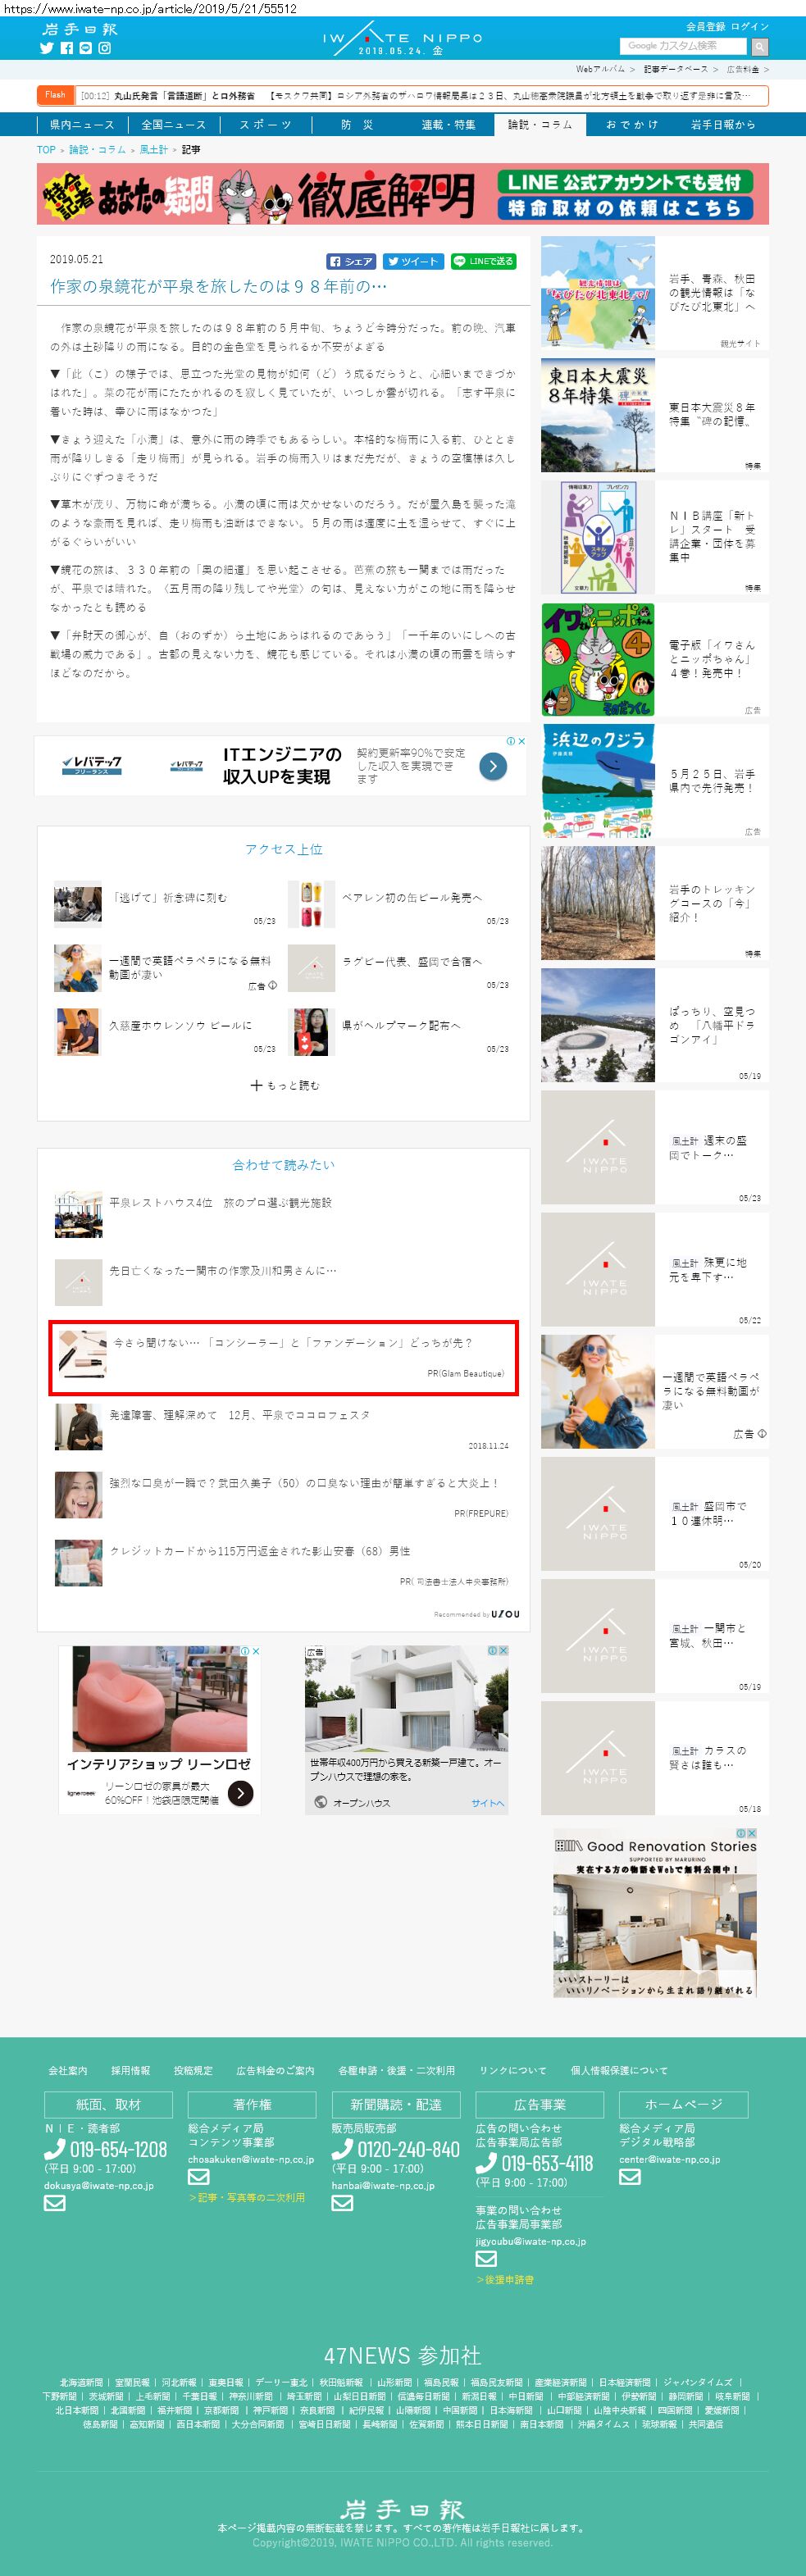Open the Facebook icon in header
Viewport: 806px width, 2576px height.
pyautogui.click(x=67, y=48)
